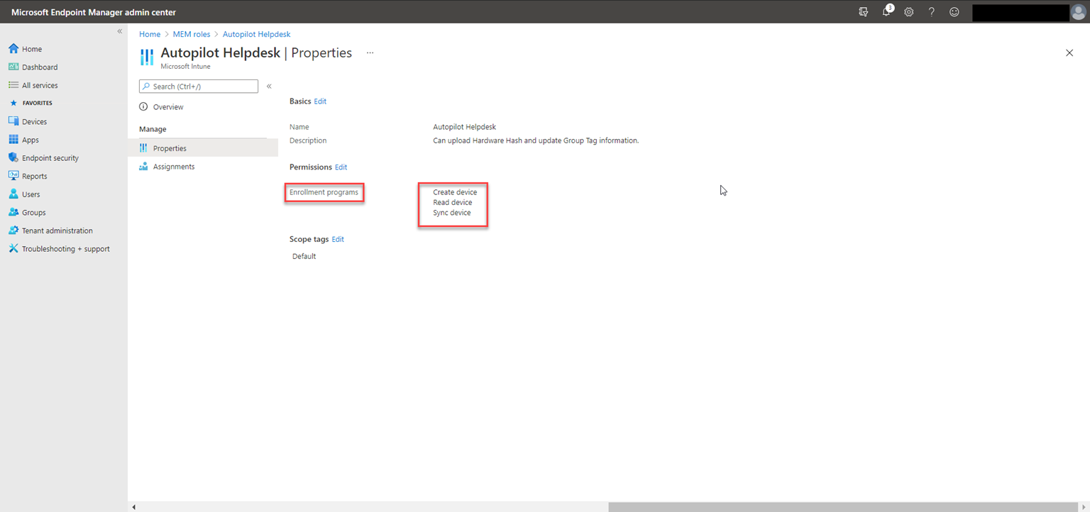Viewport: 1090px width, 512px height.
Task: Click the 'Enrollment programs' label
Action: coord(324,192)
